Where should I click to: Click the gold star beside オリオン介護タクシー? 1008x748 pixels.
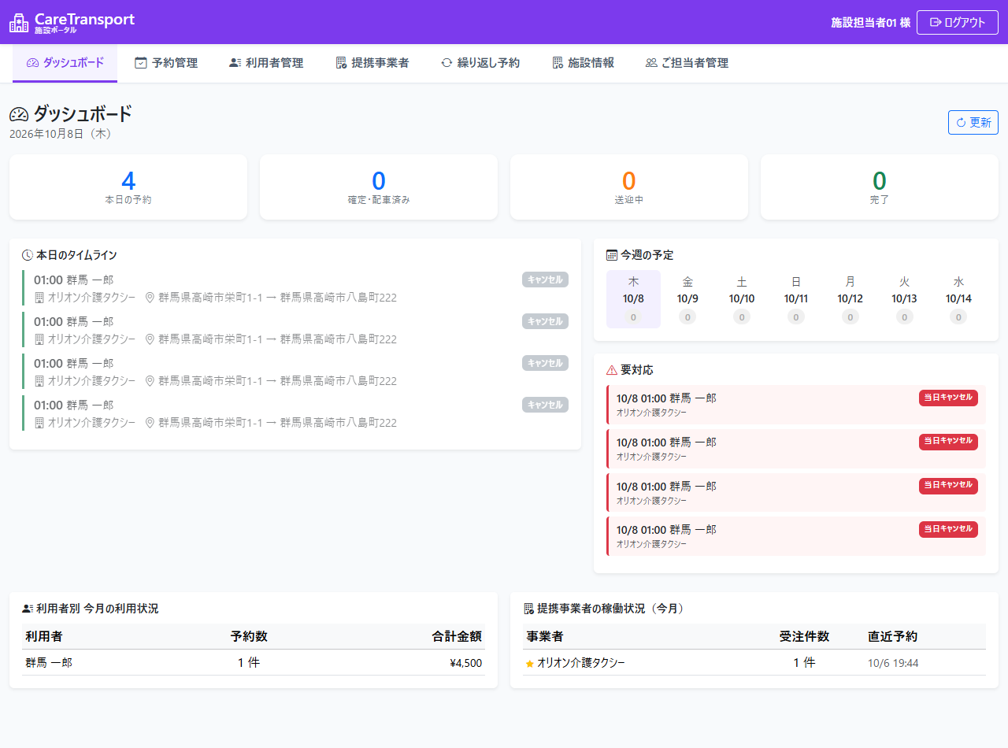[x=530, y=664]
